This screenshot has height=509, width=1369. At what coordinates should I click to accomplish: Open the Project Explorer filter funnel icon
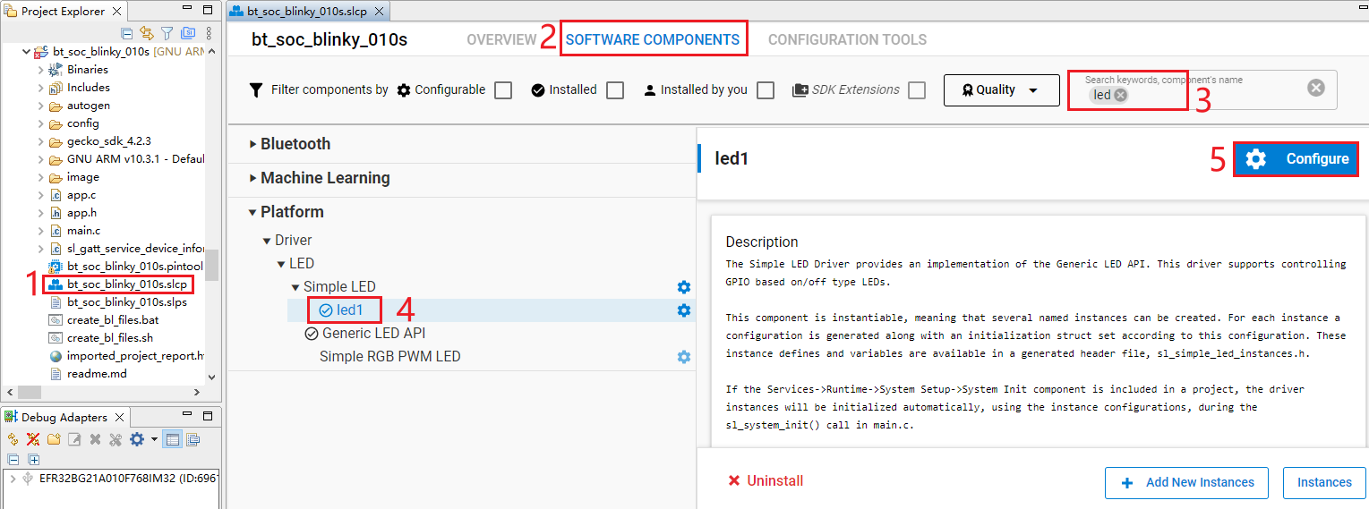pyautogui.click(x=167, y=33)
